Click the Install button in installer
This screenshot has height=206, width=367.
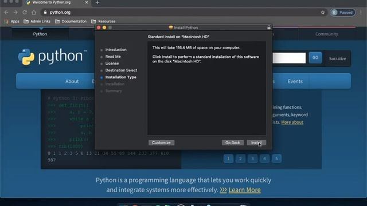[256, 142]
